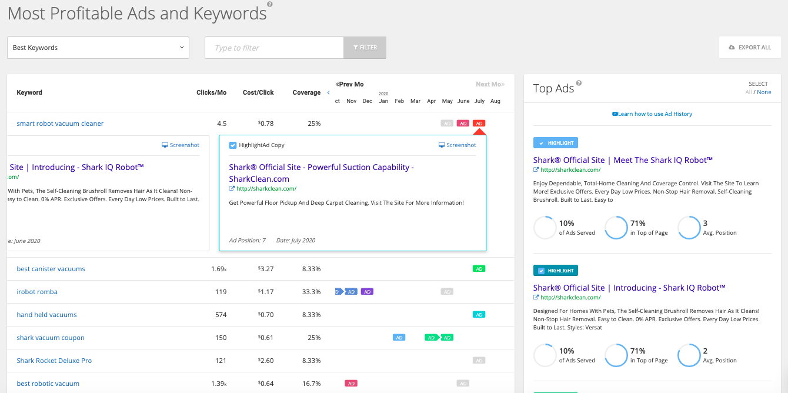This screenshot has height=393, width=788.
Task: Click Avg. Position 2 circle gauge
Action: click(689, 355)
